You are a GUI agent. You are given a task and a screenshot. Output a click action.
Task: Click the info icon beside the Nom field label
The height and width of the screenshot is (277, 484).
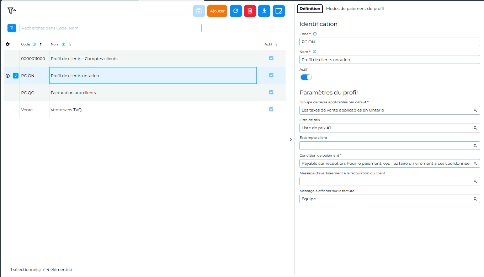pyautogui.click(x=314, y=51)
